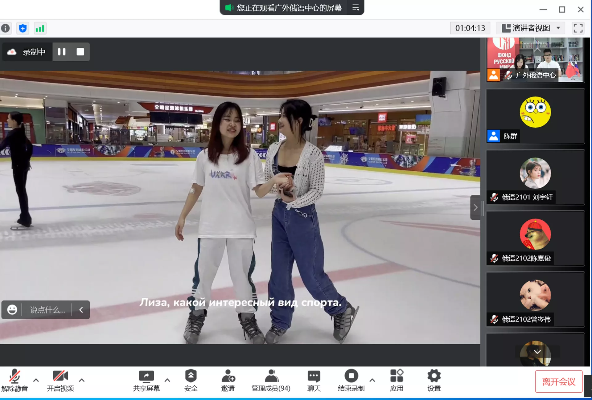This screenshot has height=400, width=592.
Task: Open 设置 settings gear
Action: tap(434, 381)
